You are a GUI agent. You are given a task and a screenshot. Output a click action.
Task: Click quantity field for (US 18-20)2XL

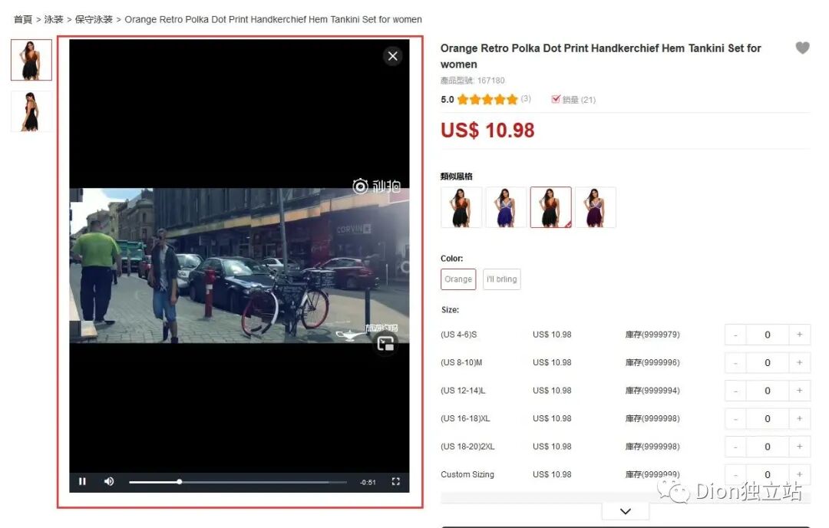click(767, 447)
